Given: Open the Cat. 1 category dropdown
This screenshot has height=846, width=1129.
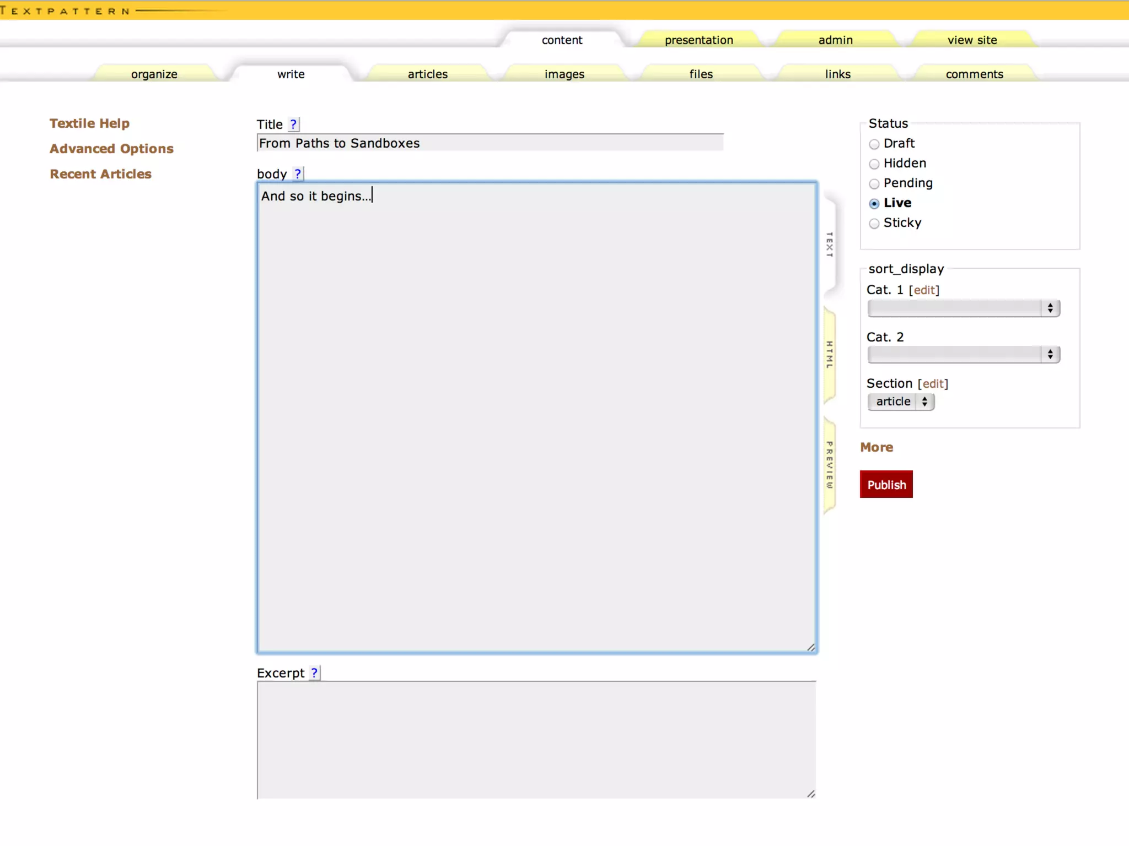Looking at the screenshot, I should (x=963, y=308).
